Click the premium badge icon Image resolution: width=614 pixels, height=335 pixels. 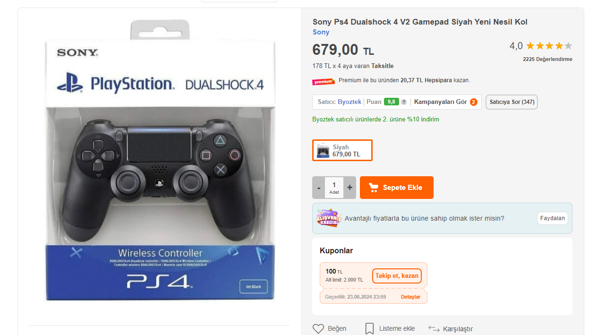point(324,81)
